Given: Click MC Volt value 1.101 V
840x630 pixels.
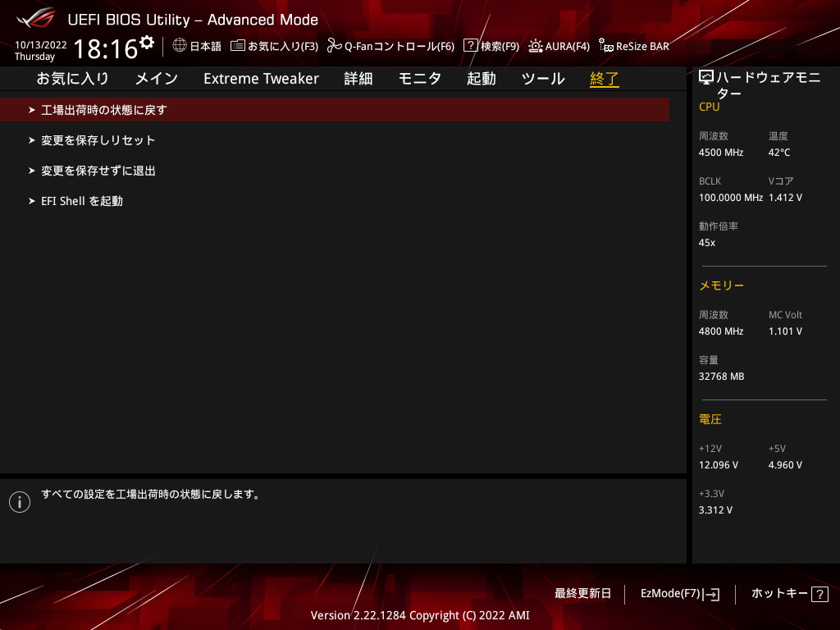Looking at the screenshot, I should tap(785, 331).
